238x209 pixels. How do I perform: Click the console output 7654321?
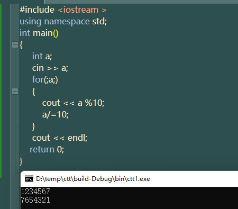pos(35,200)
